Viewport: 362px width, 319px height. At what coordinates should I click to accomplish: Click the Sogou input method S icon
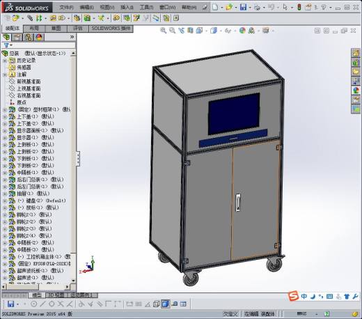293,296
